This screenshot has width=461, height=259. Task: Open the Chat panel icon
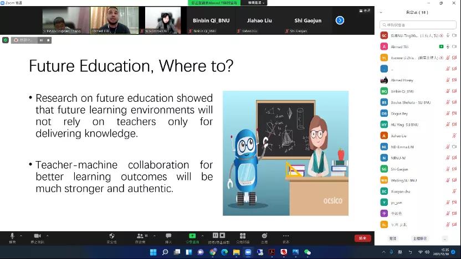pos(168,237)
